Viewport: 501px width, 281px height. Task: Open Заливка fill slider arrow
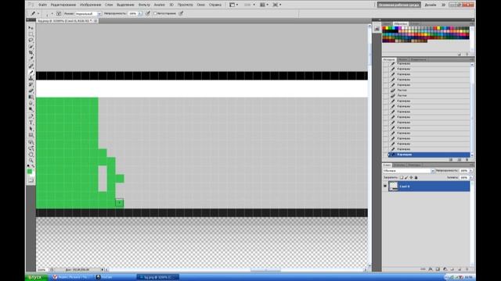[470, 177]
